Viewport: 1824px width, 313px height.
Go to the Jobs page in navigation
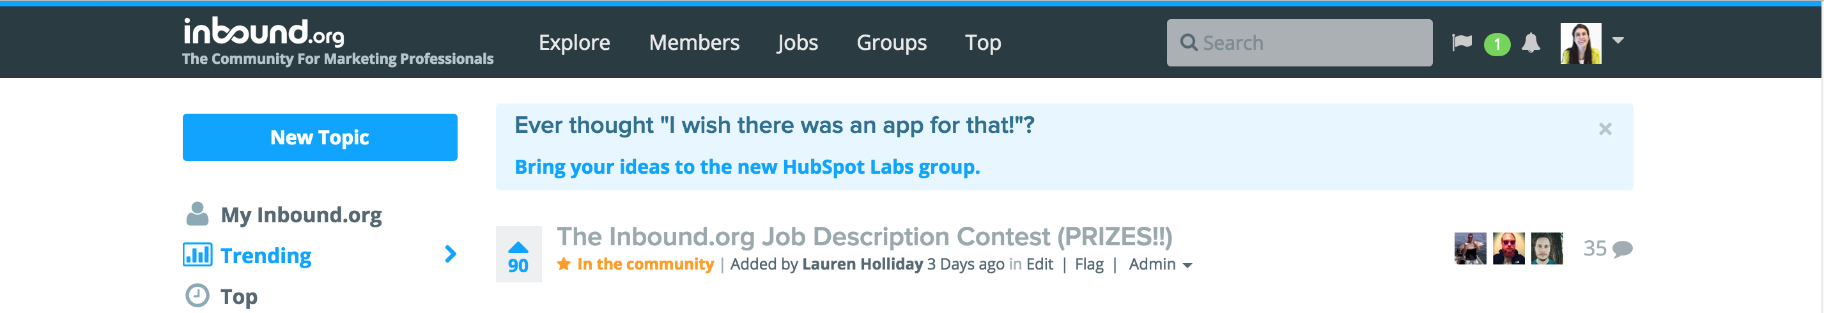tap(796, 43)
